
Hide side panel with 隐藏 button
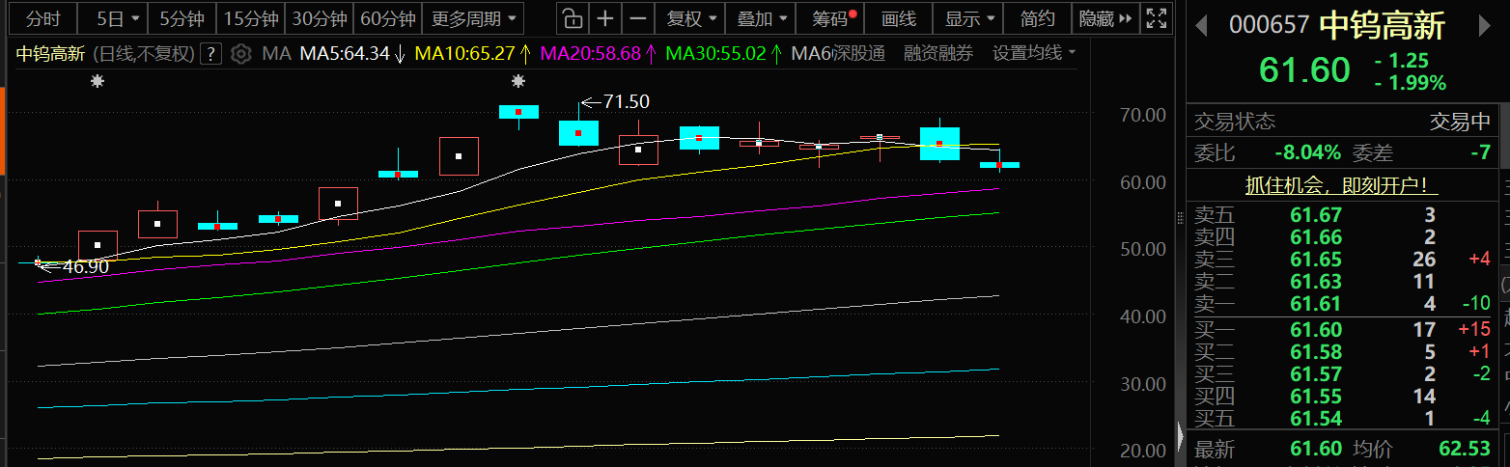coord(1105,18)
